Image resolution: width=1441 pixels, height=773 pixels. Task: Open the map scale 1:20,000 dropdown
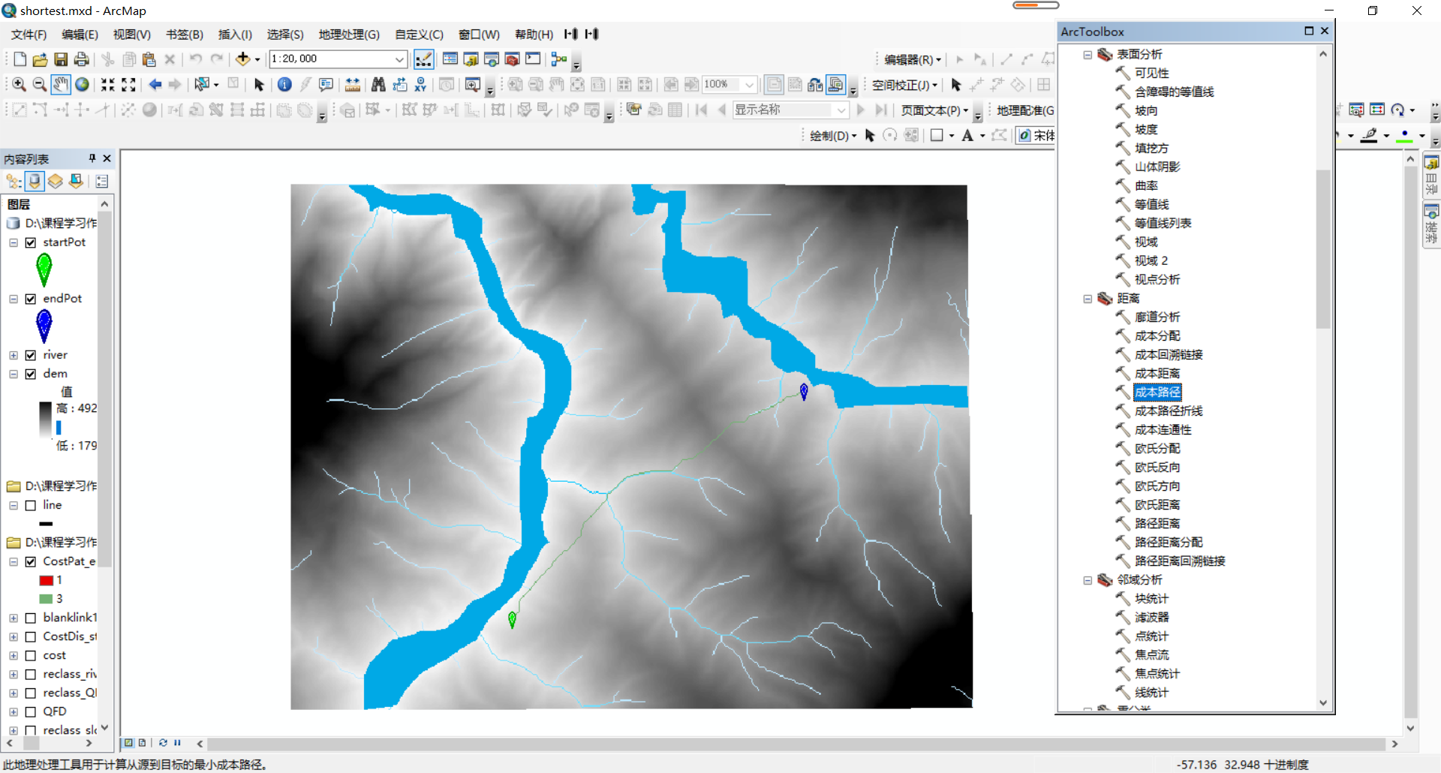coord(400,59)
